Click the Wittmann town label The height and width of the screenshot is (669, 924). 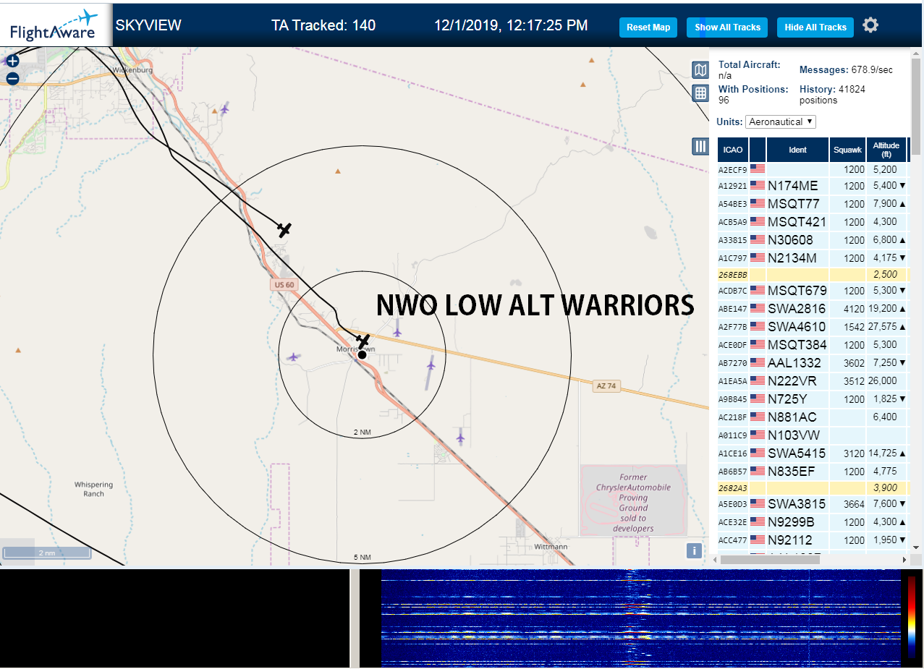pos(551,547)
